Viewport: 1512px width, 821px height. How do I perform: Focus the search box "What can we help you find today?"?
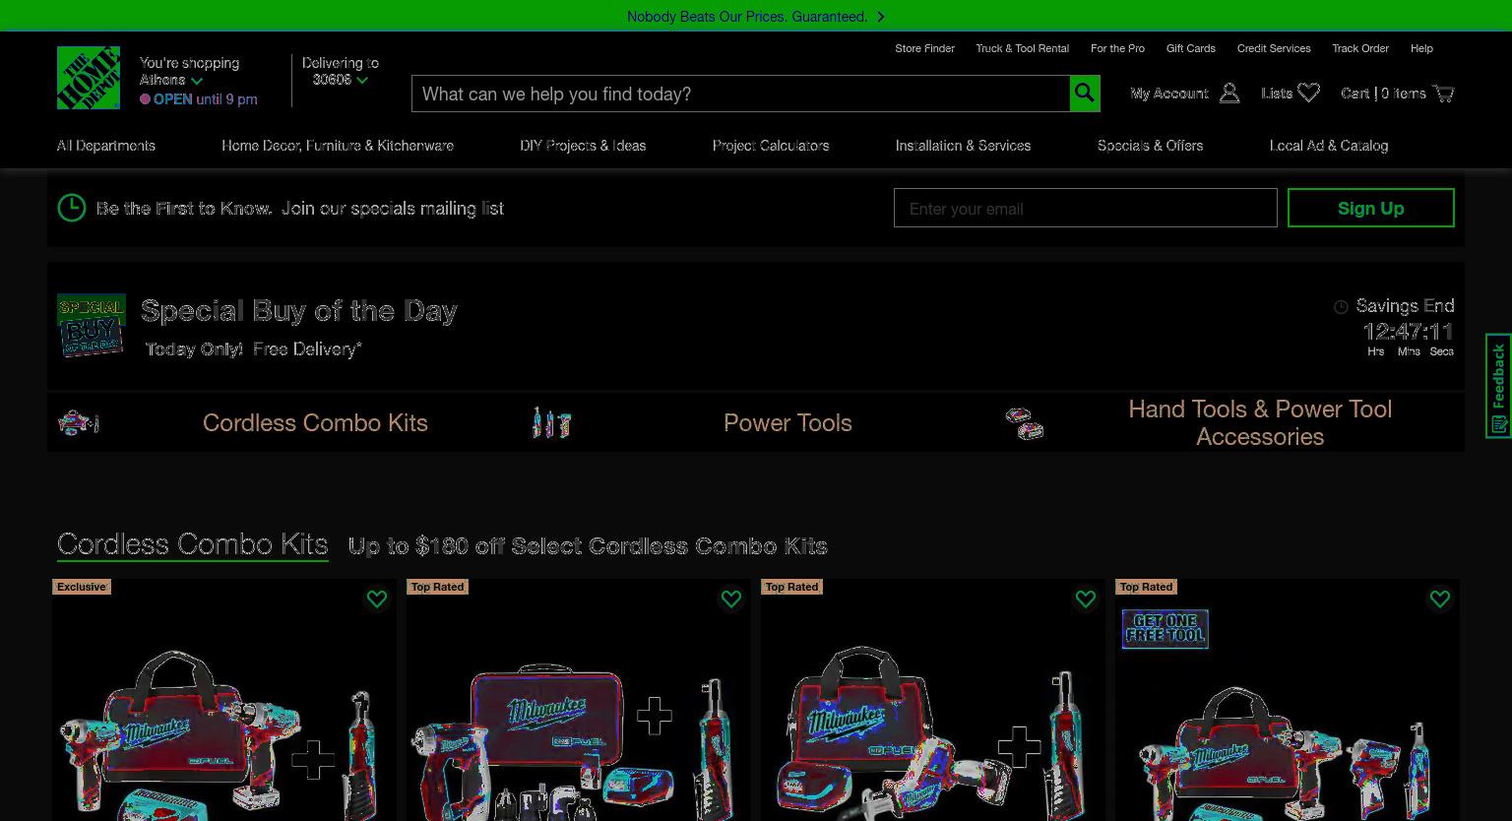[x=740, y=94]
